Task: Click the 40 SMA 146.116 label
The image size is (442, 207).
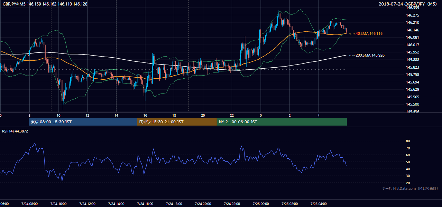Action: [366, 33]
